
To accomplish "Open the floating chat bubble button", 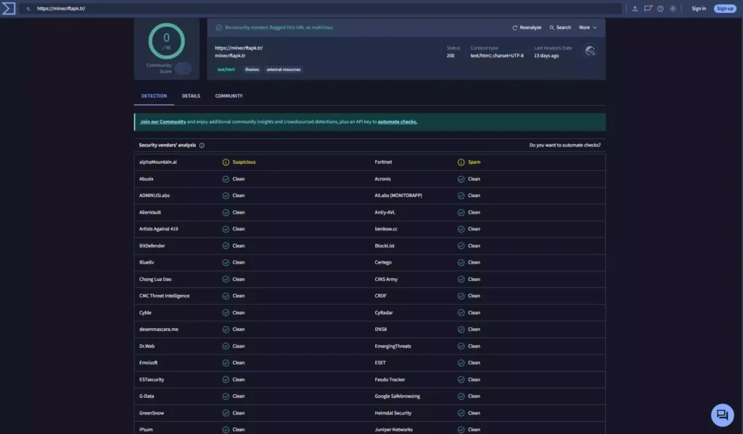I will pyautogui.click(x=722, y=414).
